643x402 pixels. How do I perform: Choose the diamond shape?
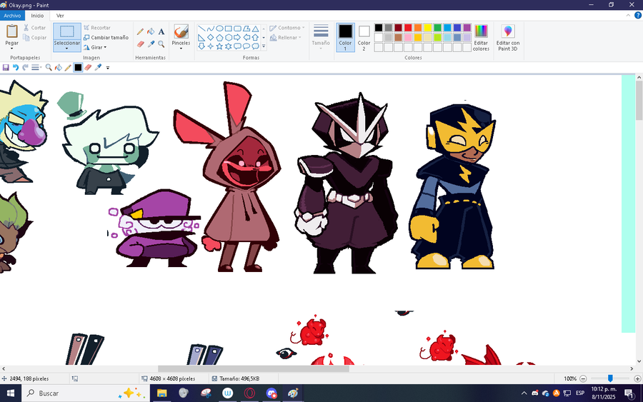pos(210,37)
